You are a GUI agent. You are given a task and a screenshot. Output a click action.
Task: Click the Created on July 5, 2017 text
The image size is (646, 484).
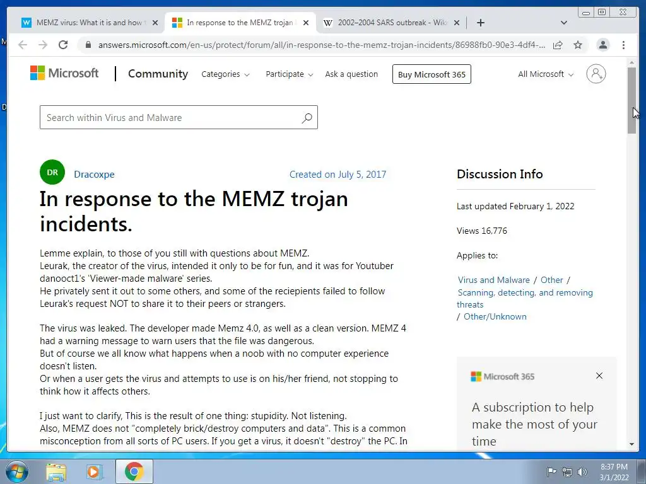pyautogui.click(x=338, y=175)
